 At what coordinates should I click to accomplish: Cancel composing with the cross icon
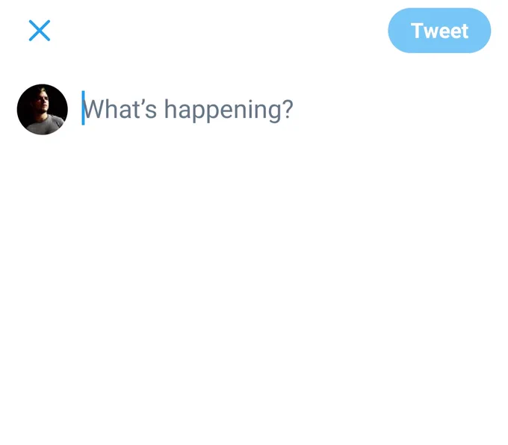click(39, 31)
